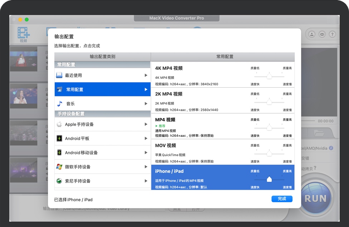Expand the Android移动设备 arrow
349x227 pixels.
pos(146,153)
